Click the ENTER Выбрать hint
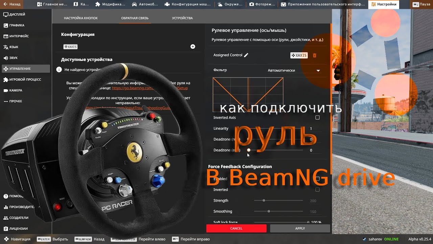 [52, 239]
